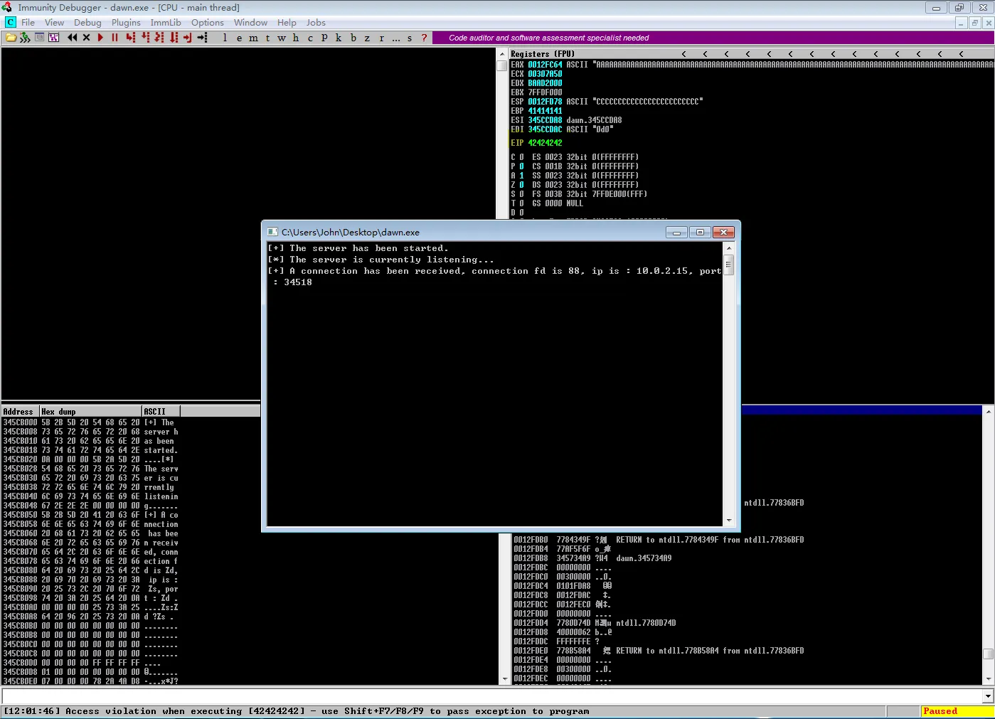This screenshot has width=995, height=719.
Task: Select the EAX 0012FC64 register value
Action: coord(545,65)
